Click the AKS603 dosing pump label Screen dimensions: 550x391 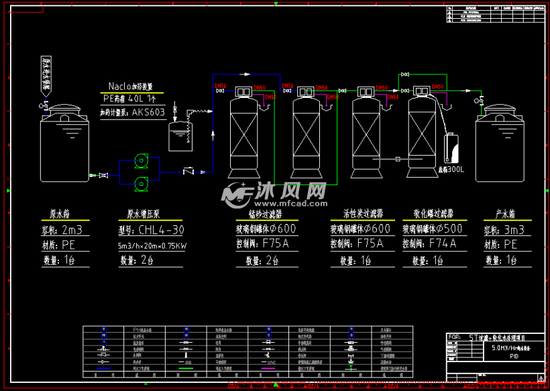point(148,112)
